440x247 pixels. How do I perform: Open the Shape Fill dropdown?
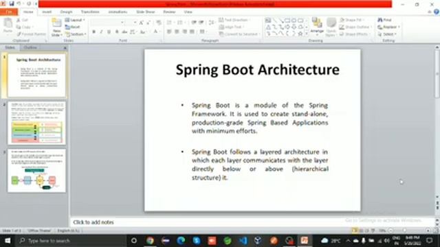(351, 20)
